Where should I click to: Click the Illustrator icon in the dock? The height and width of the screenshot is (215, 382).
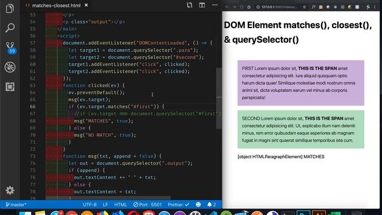click(x=319, y=213)
